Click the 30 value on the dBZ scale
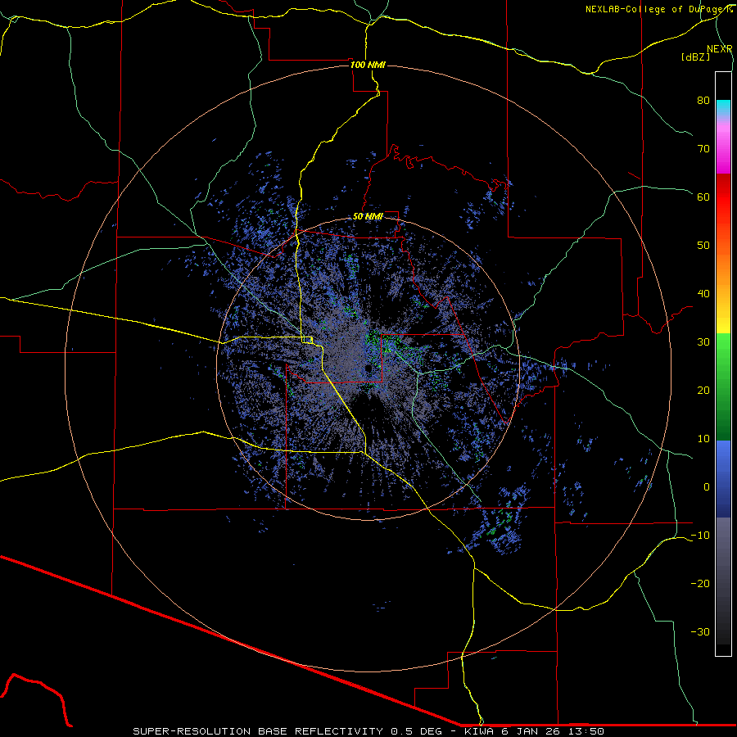 point(703,342)
